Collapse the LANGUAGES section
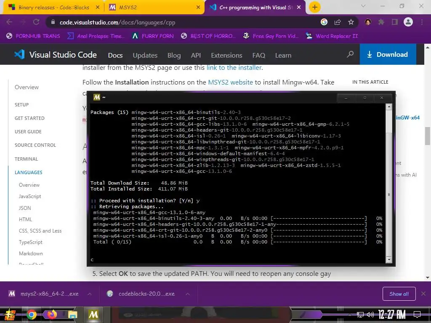This screenshot has height=323, width=431. tap(28, 172)
